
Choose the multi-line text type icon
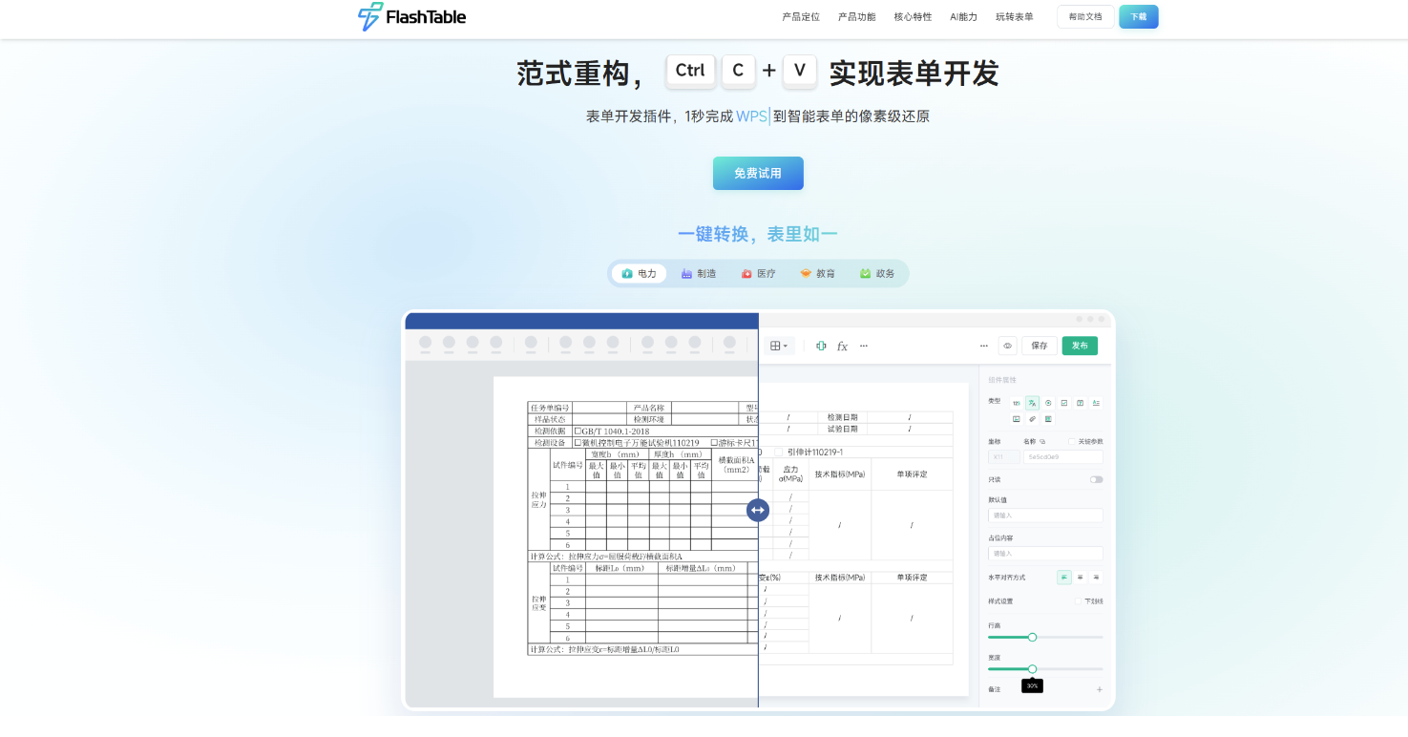coord(1096,403)
